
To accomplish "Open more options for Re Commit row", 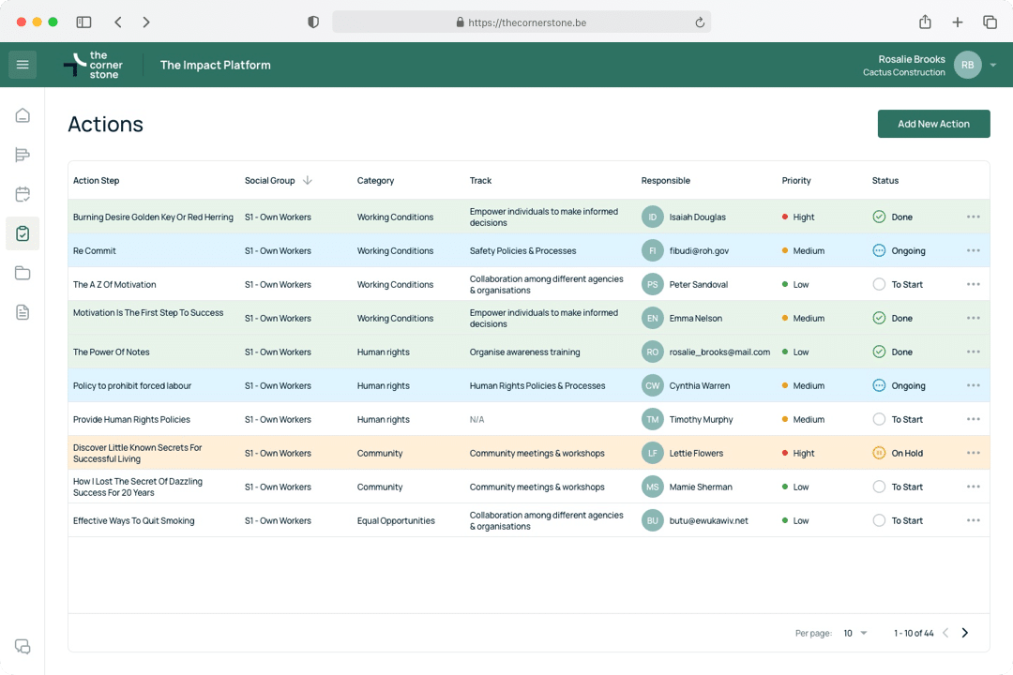I will click(x=974, y=250).
